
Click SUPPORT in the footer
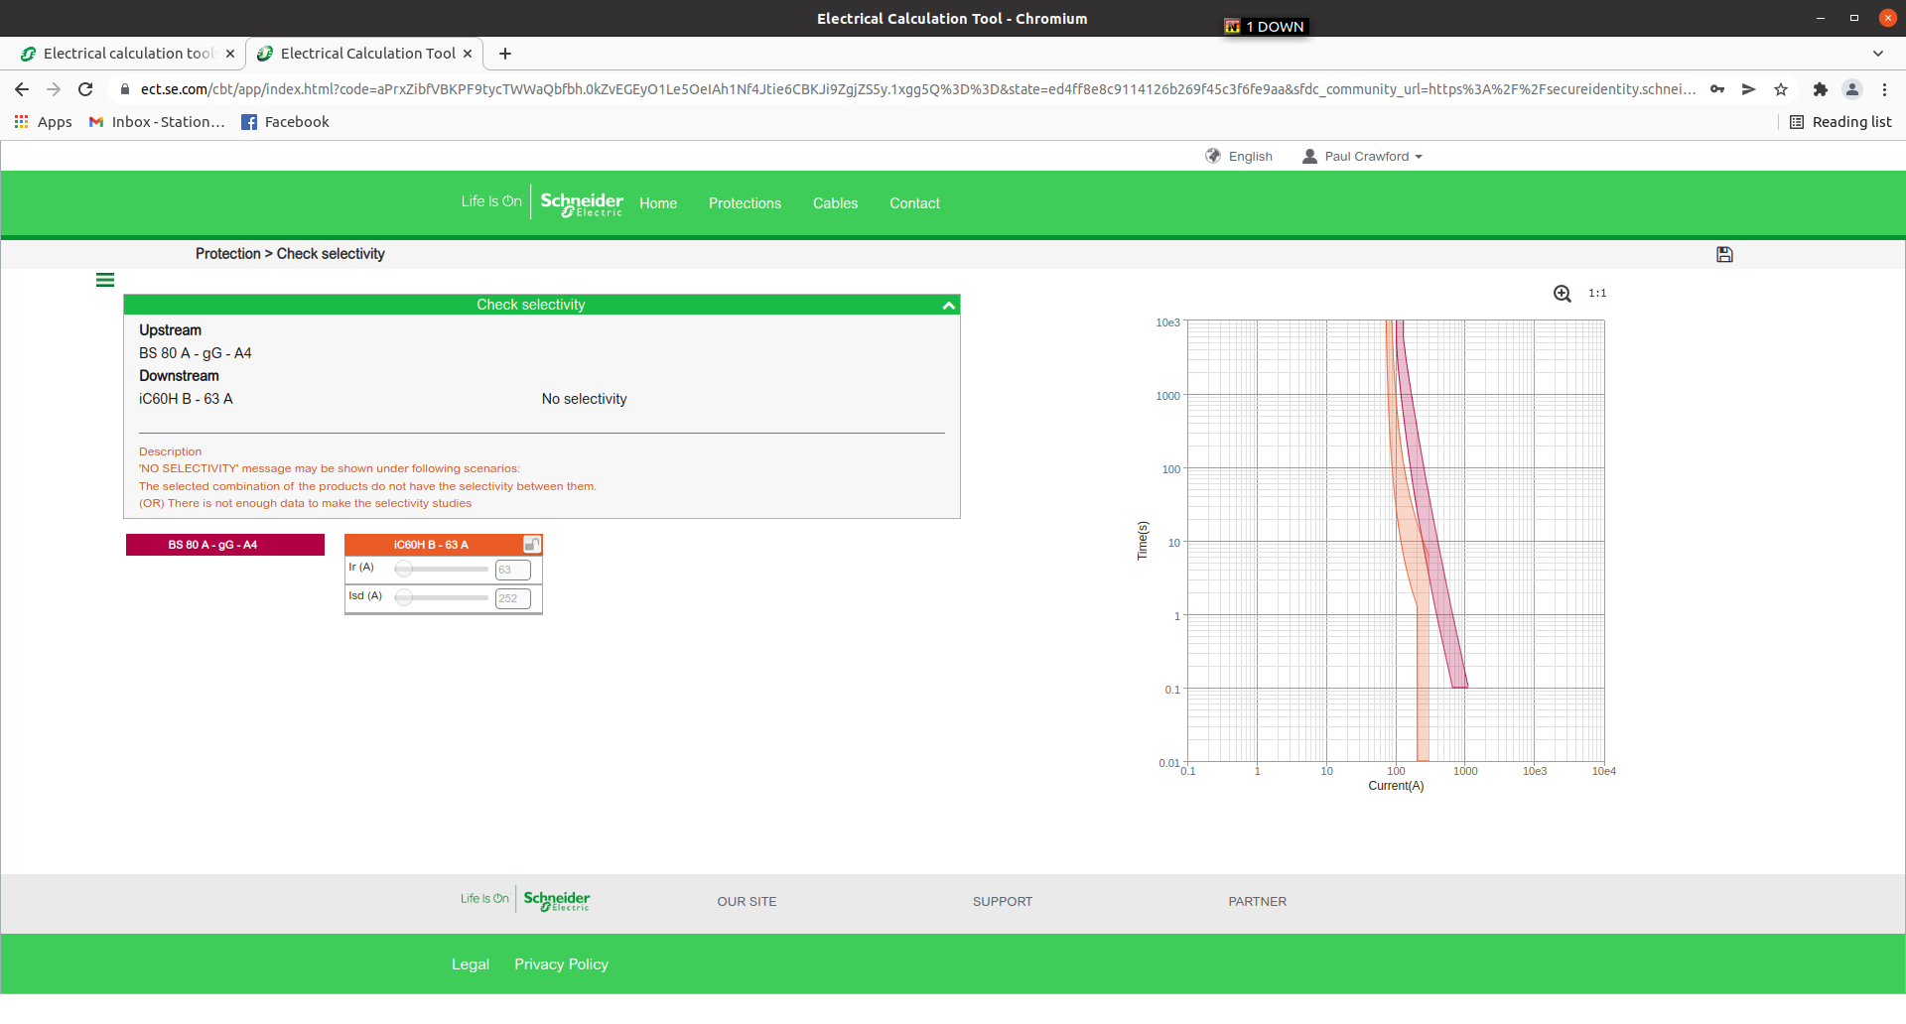pyautogui.click(x=1003, y=902)
